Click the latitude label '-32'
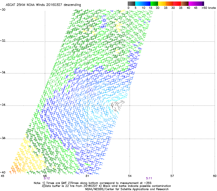The image size is (217, 191). pos(3,41)
